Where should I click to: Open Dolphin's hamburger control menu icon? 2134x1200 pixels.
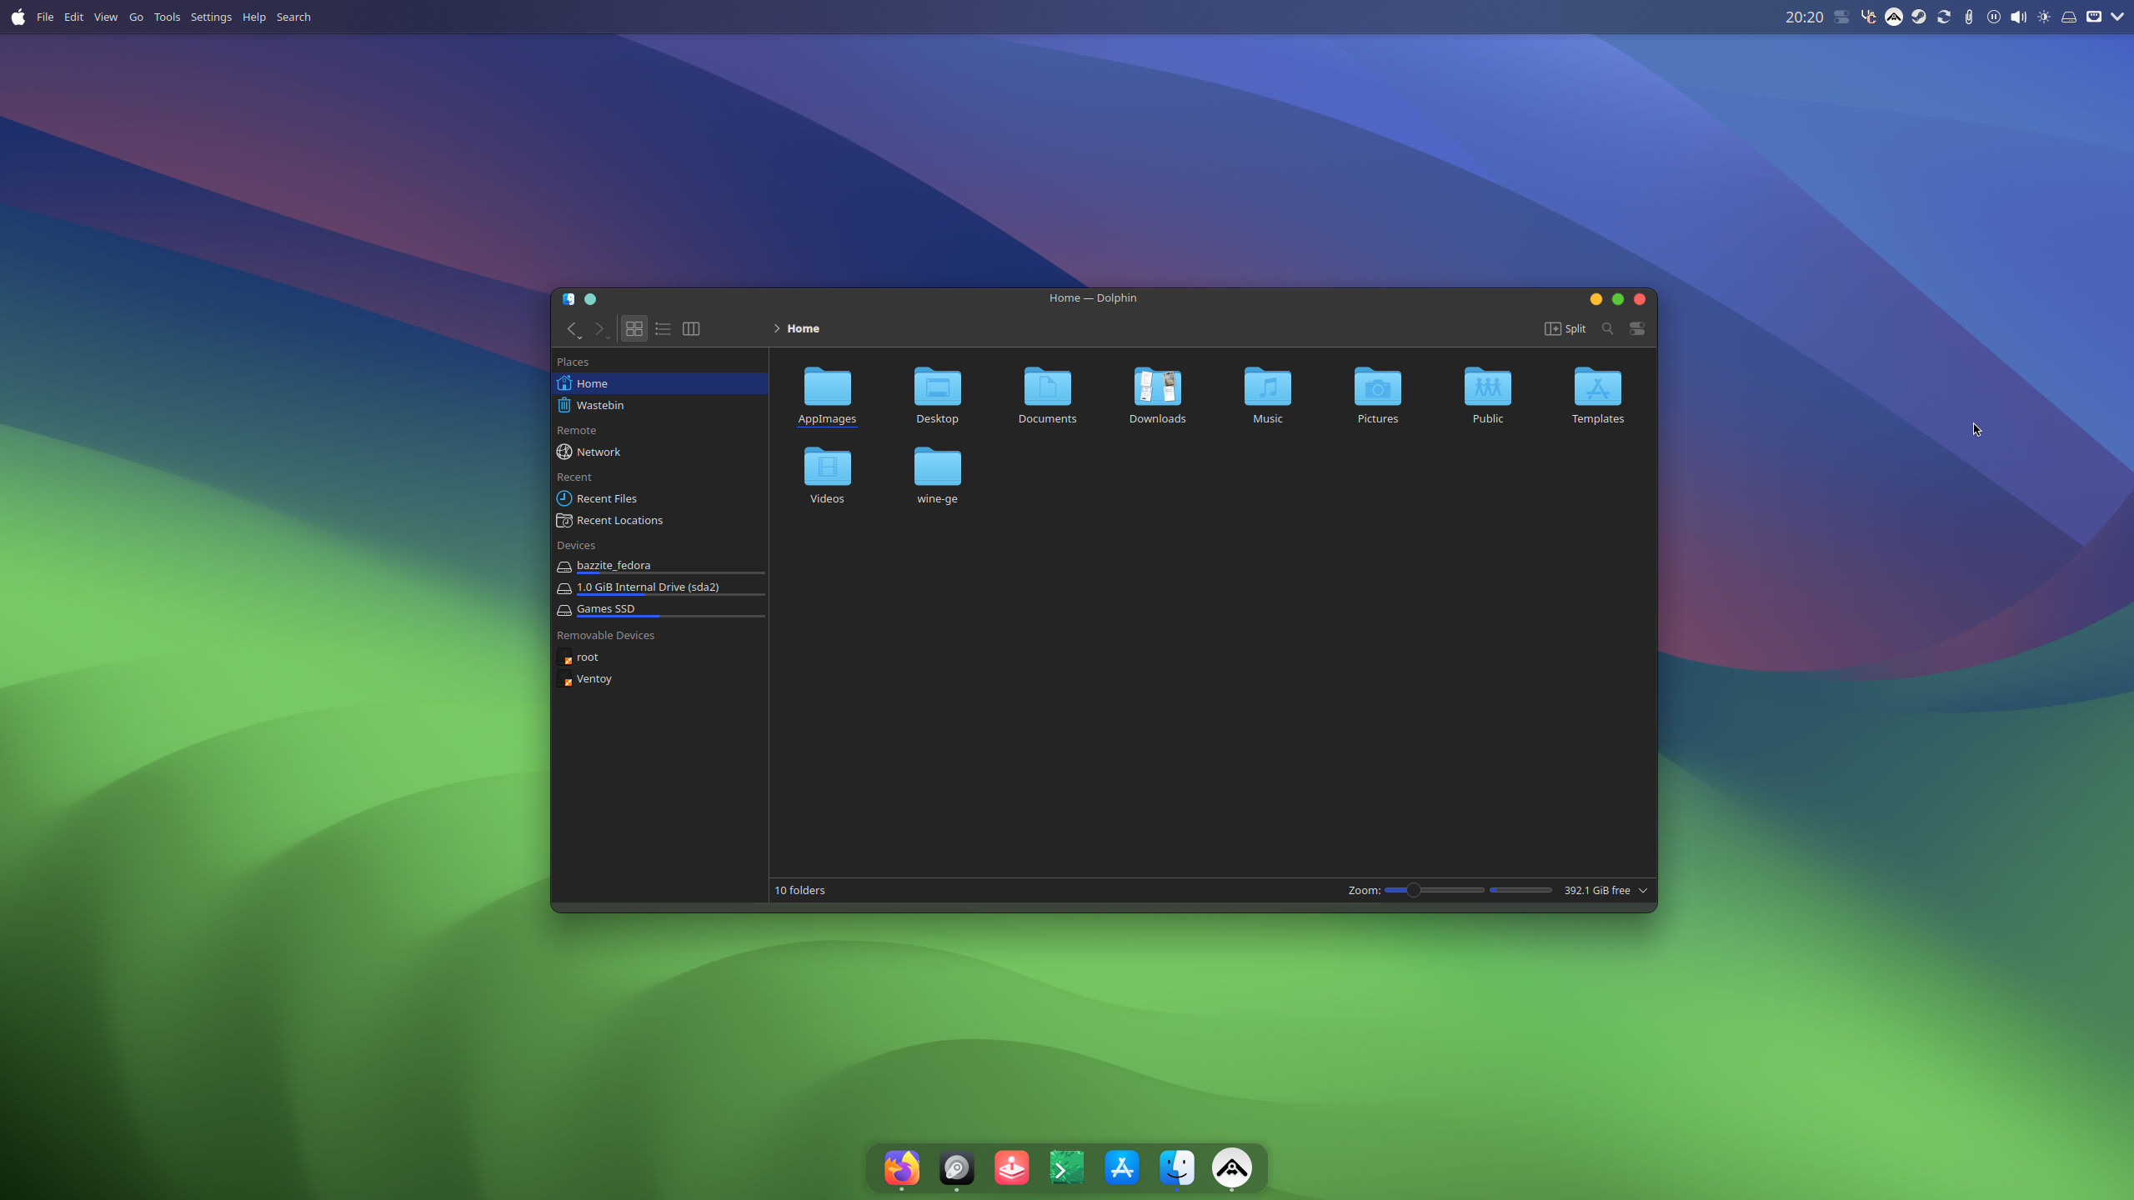pos(1636,328)
